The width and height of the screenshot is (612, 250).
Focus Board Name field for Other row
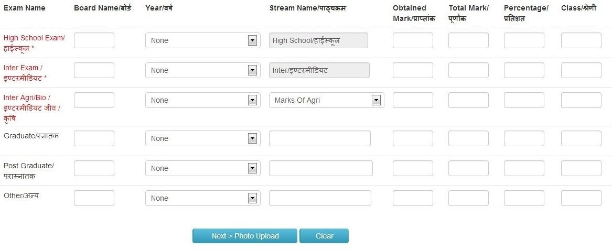point(94,198)
